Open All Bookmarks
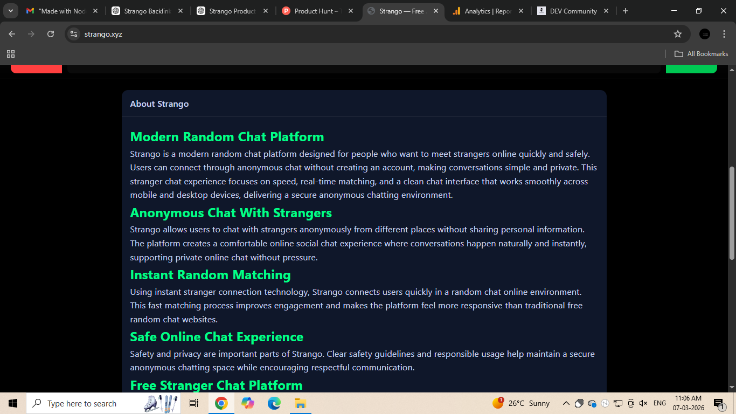 coord(700,54)
